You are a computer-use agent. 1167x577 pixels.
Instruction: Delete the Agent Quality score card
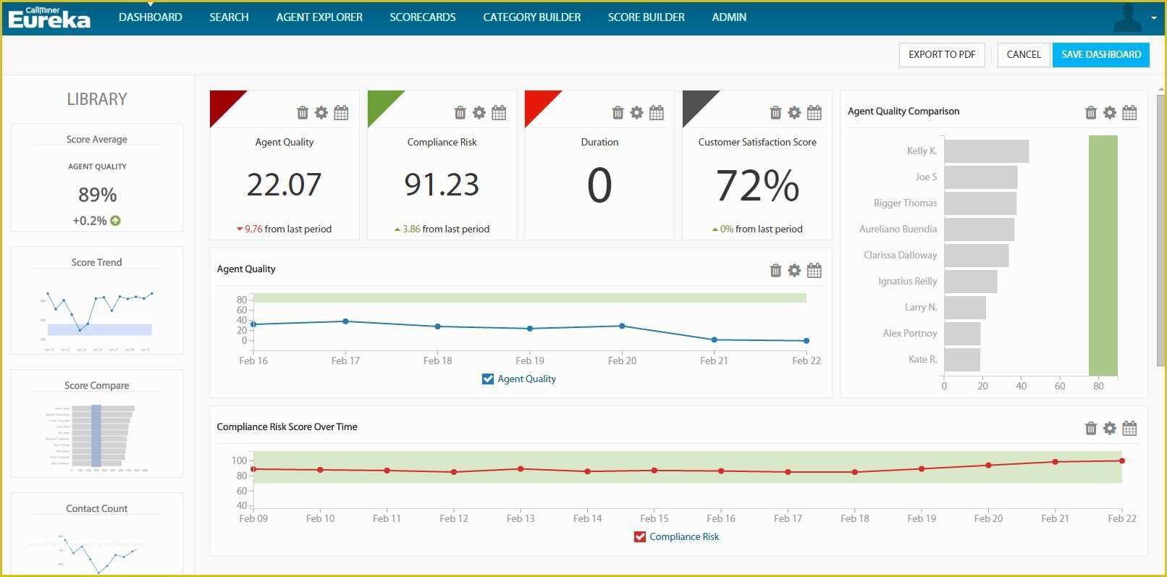pos(303,112)
